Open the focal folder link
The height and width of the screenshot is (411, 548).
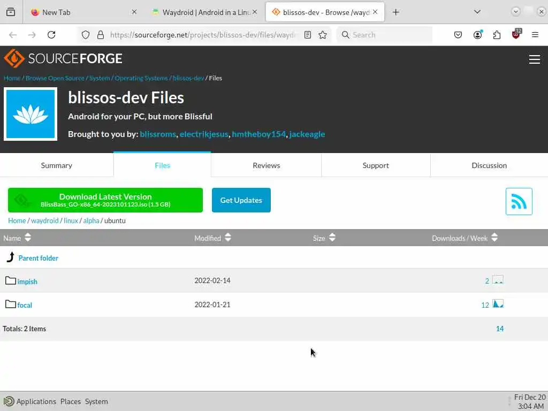25,305
